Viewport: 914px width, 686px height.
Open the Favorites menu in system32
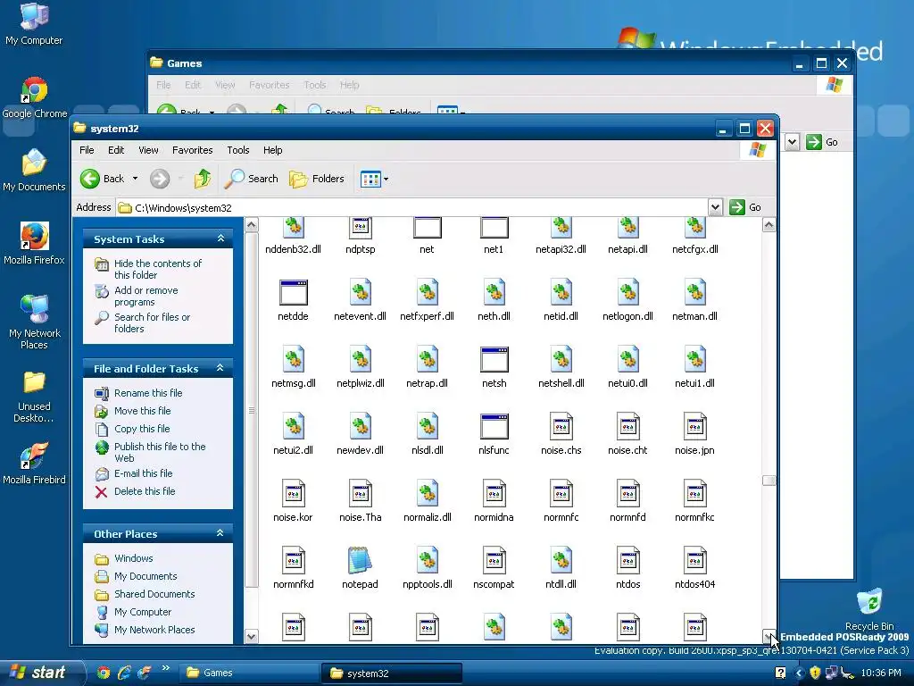tap(193, 150)
